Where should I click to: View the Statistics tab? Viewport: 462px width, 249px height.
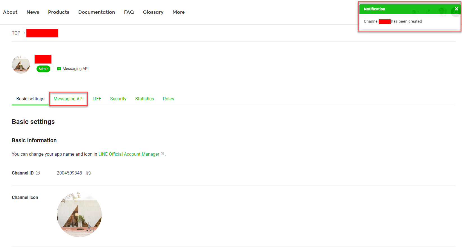[x=144, y=99]
